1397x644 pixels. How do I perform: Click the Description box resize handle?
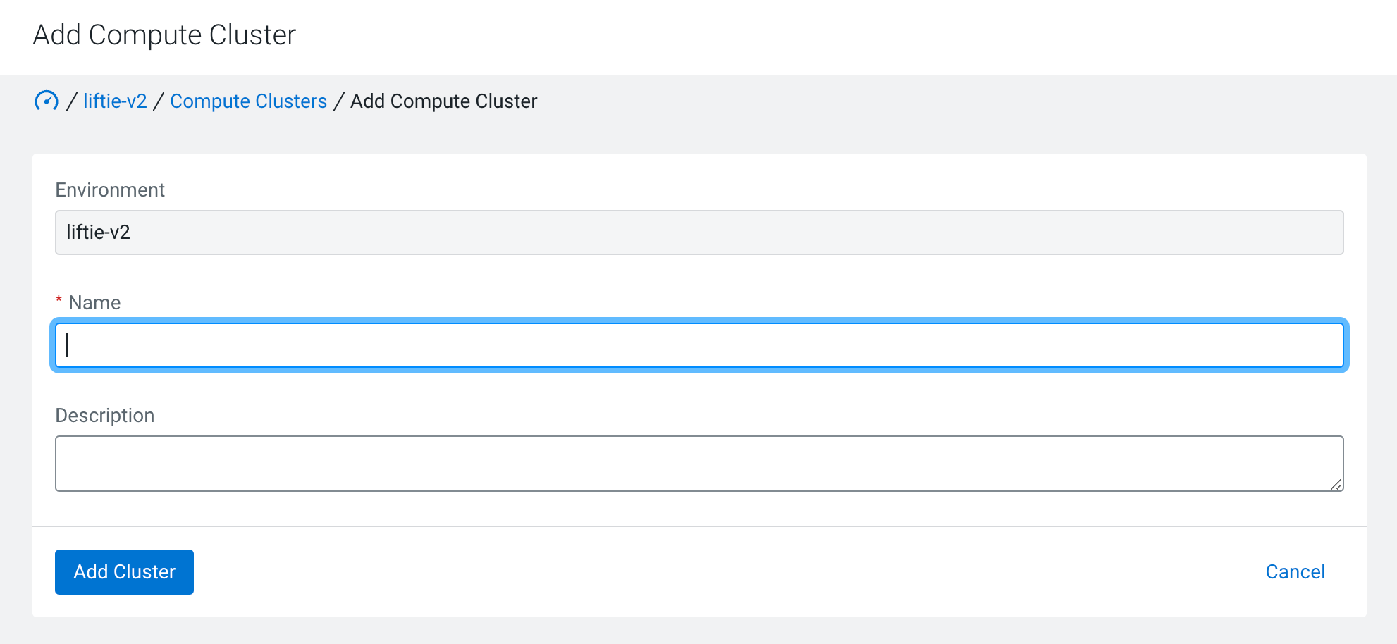click(x=1336, y=484)
